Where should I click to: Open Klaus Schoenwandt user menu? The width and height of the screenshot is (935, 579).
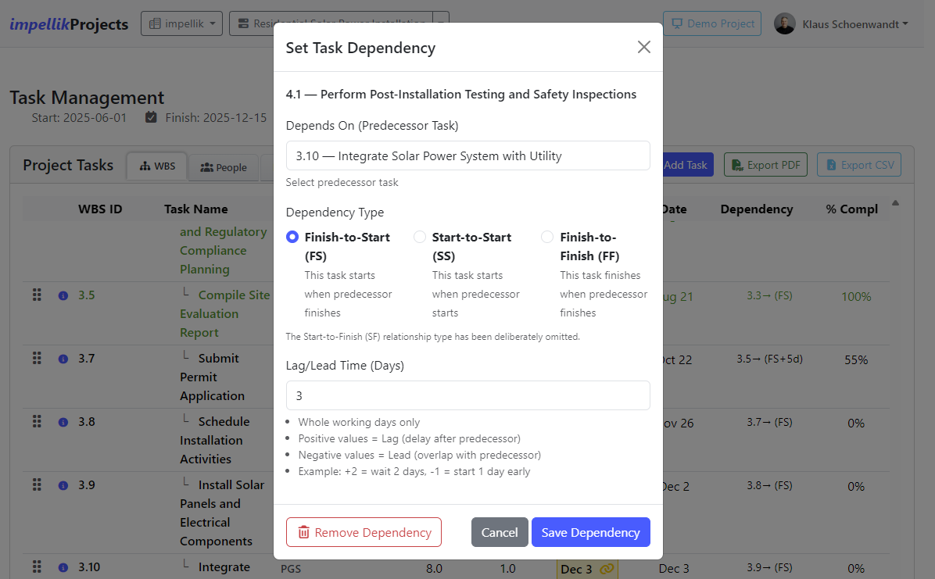854,24
